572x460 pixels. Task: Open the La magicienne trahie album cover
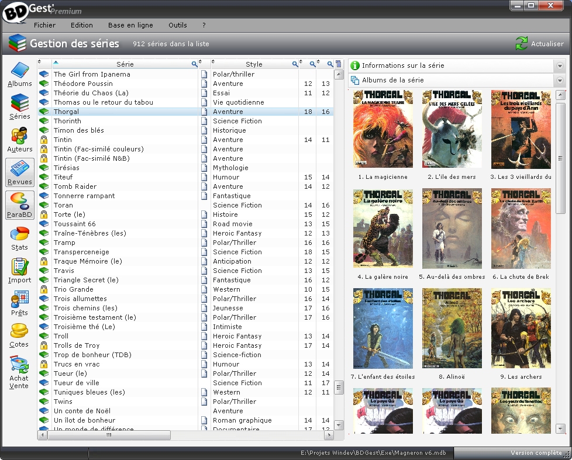tap(383, 129)
